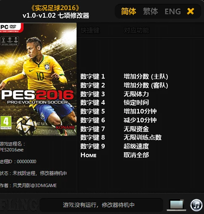Select the 锁定时间 function

click(136, 103)
